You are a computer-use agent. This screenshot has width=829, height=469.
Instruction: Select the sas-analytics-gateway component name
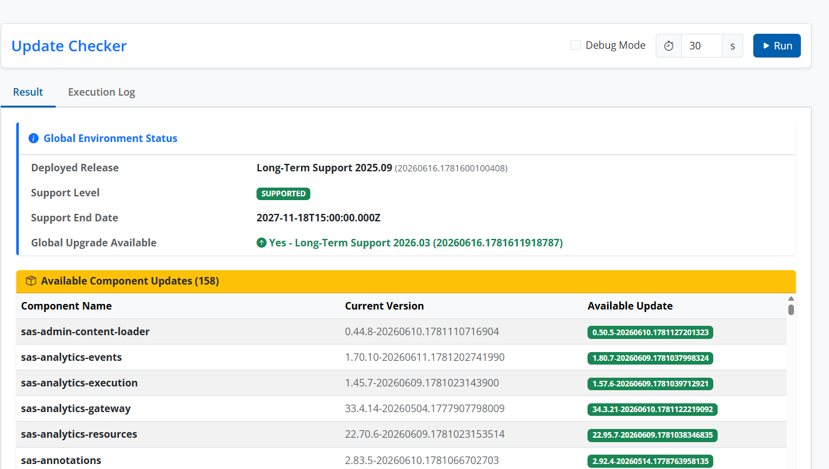76,408
